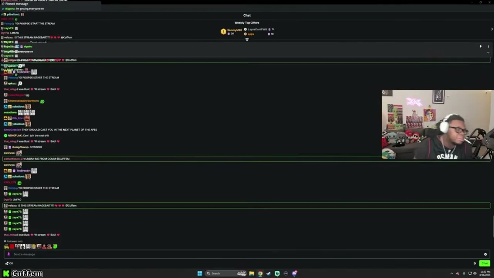This screenshot has height=278, width=494.
Task: Open Steam from taskbar
Action: coord(269,273)
